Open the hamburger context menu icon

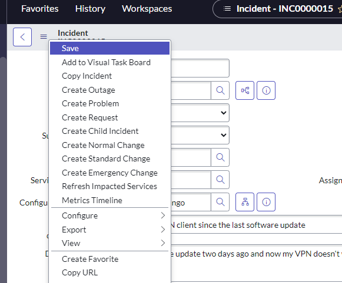point(44,37)
